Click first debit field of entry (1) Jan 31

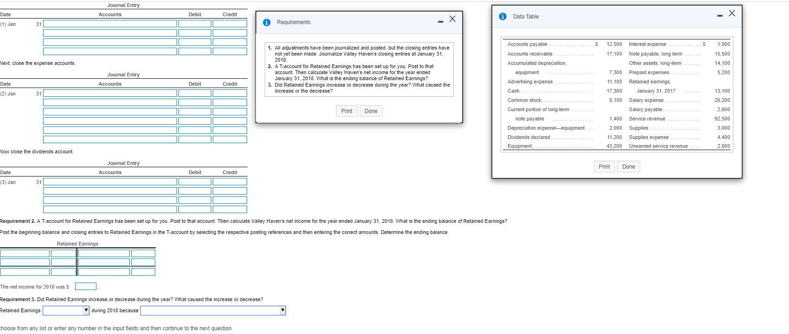tap(195, 24)
